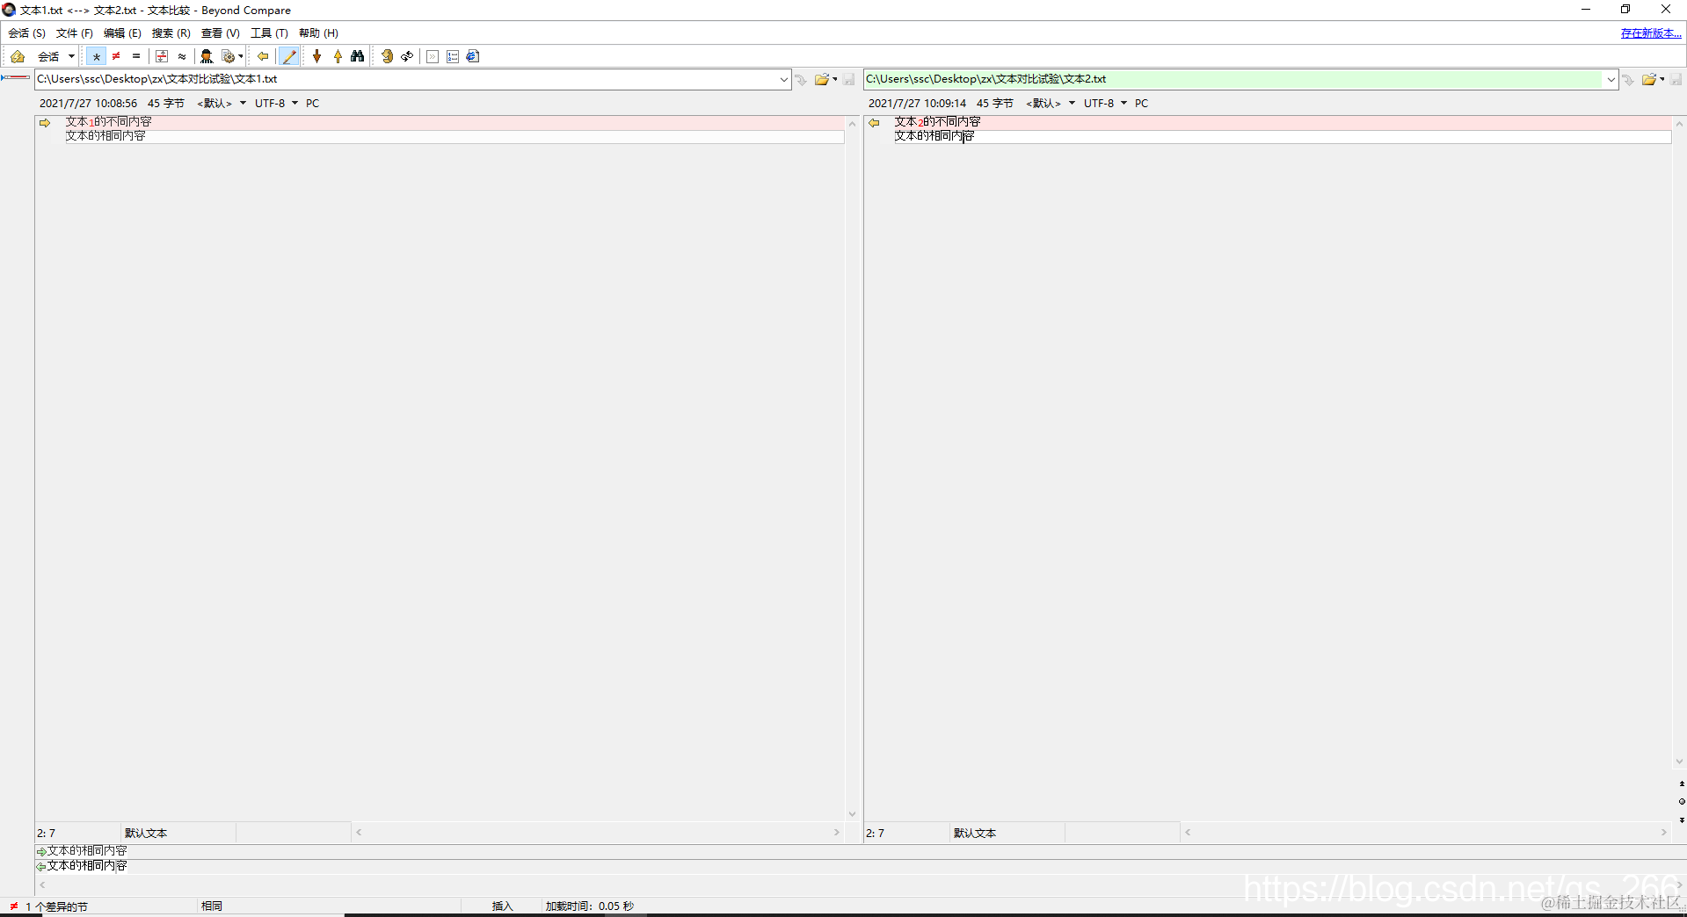1687x917 pixels.
Task: Toggle Show Differences (≠) filter
Action: (116, 56)
